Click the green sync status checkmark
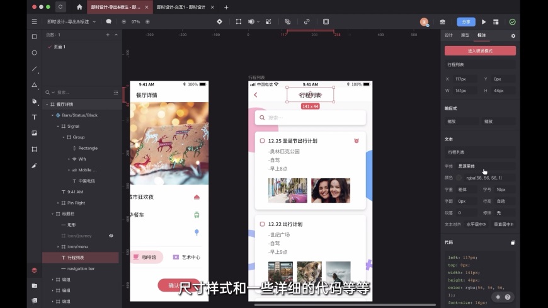Image resolution: width=548 pixels, height=308 pixels. 512,21
